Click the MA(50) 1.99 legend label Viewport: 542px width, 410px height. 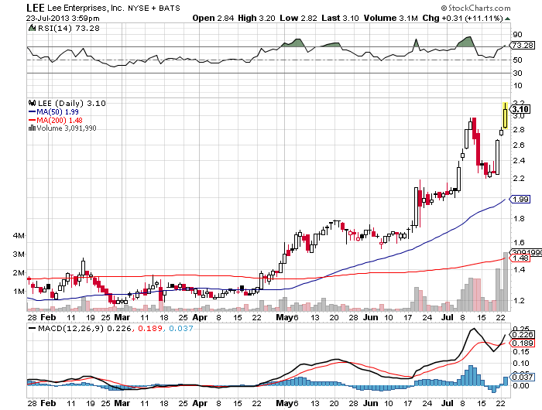(58, 112)
